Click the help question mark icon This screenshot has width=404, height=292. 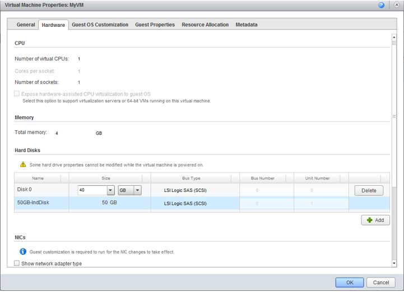[382, 5]
